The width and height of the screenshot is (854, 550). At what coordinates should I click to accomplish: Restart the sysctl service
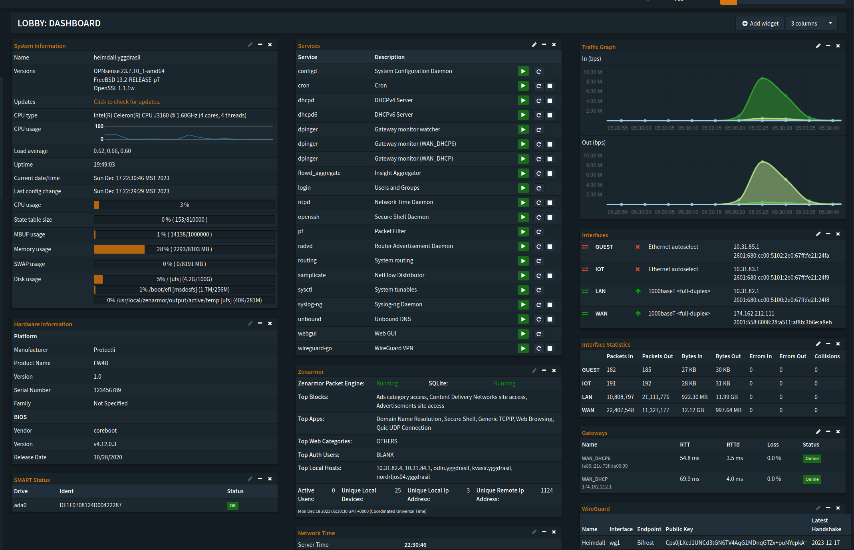click(x=538, y=290)
